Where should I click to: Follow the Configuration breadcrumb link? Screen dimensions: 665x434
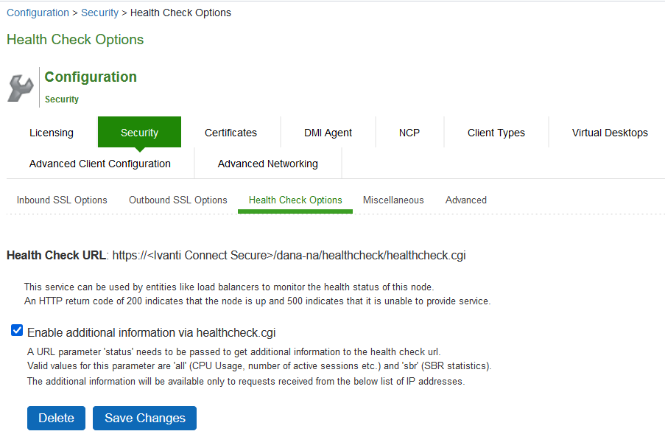coord(38,13)
